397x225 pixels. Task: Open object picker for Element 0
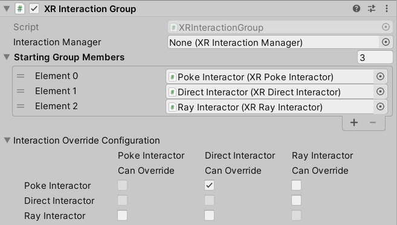pos(380,77)
